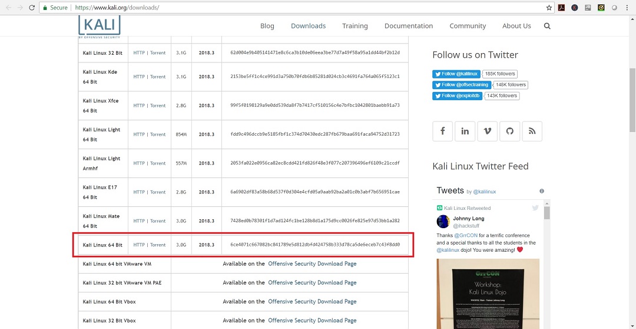Open the Kali Linux Dojo workshop photo
The width and height of the screenshot is (636, 329).
[488, 294]
